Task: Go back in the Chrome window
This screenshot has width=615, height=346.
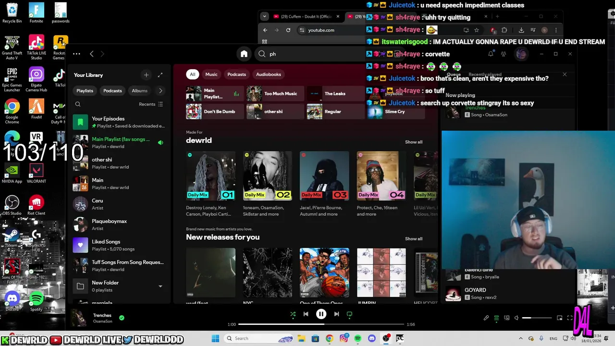Action: pyautogui.click(x=265, y=30)
